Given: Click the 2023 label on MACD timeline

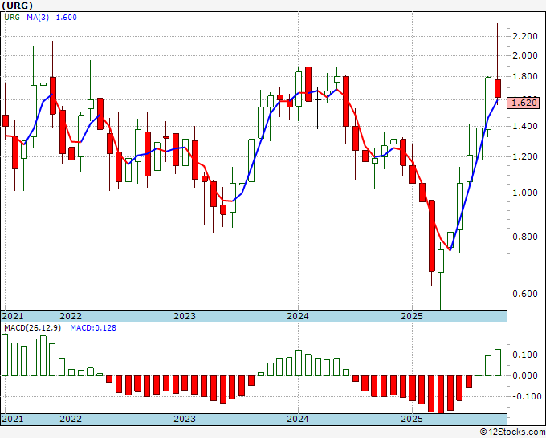Looking at the screenshot, I should (x=185, y=419).
